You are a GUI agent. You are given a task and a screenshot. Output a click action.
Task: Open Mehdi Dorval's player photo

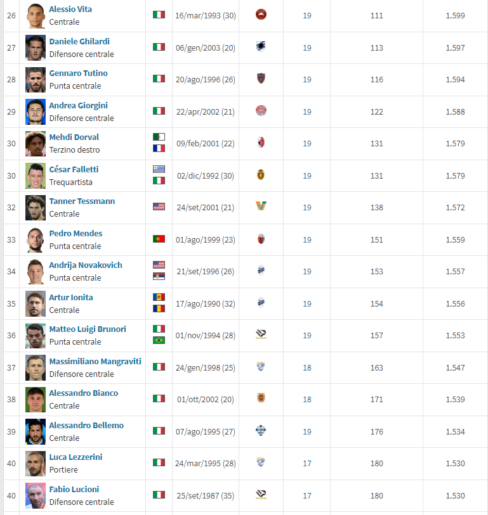(36, 143)
